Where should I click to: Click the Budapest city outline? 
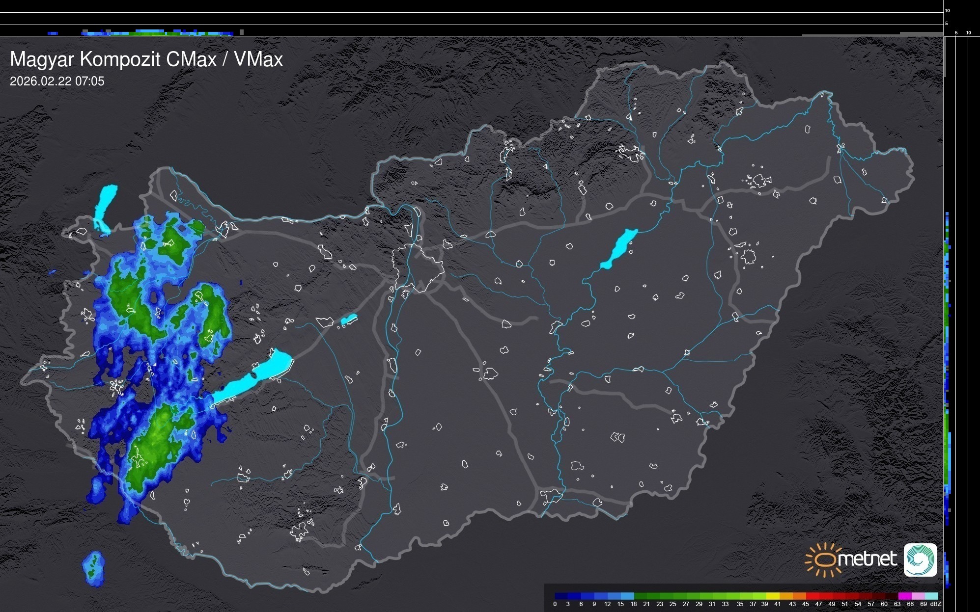click(x=418, y=267)
